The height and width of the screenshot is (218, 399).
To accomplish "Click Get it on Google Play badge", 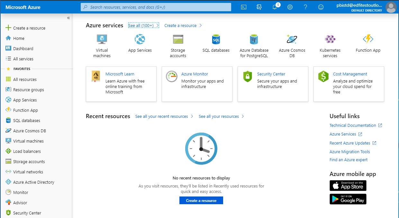I will 348,199.
